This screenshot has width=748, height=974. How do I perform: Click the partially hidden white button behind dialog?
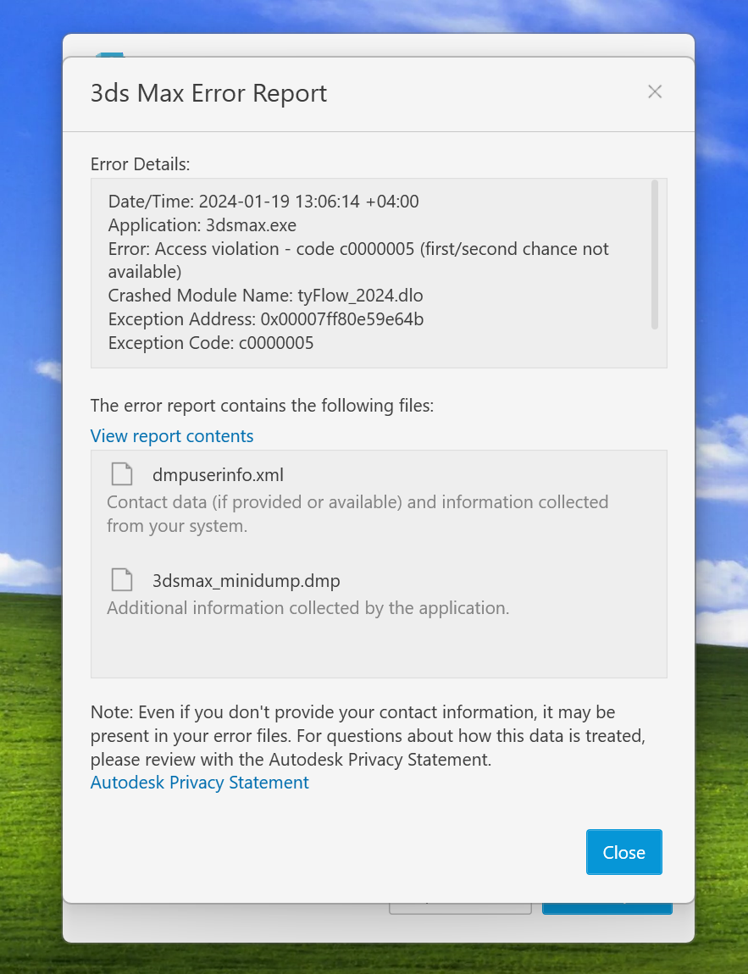tap(460, 909)
